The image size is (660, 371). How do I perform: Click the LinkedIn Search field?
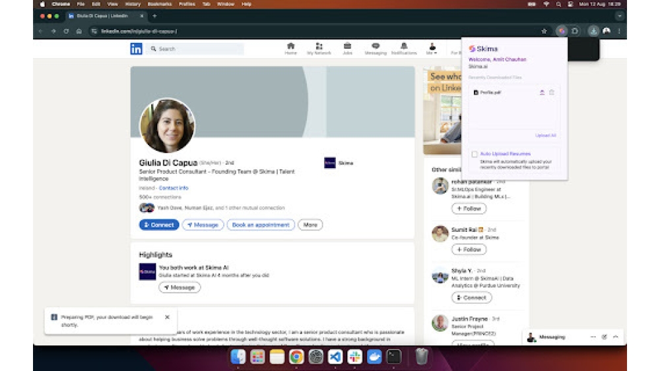pyautogui.click(x=195, y=49)
